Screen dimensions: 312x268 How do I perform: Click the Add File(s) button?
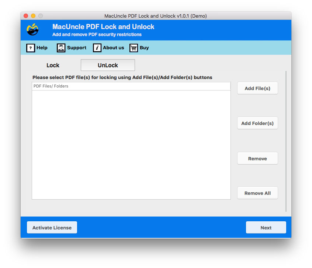pyautogui.click(x=257, y=88)
